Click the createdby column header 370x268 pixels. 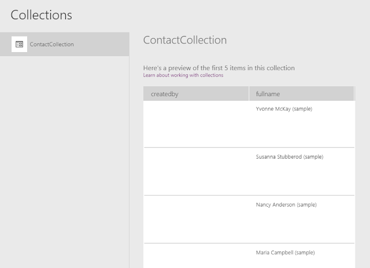coord(196,94)
